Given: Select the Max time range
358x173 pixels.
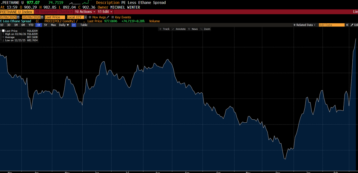Looking at the screenshot, I should pos(53,25).
